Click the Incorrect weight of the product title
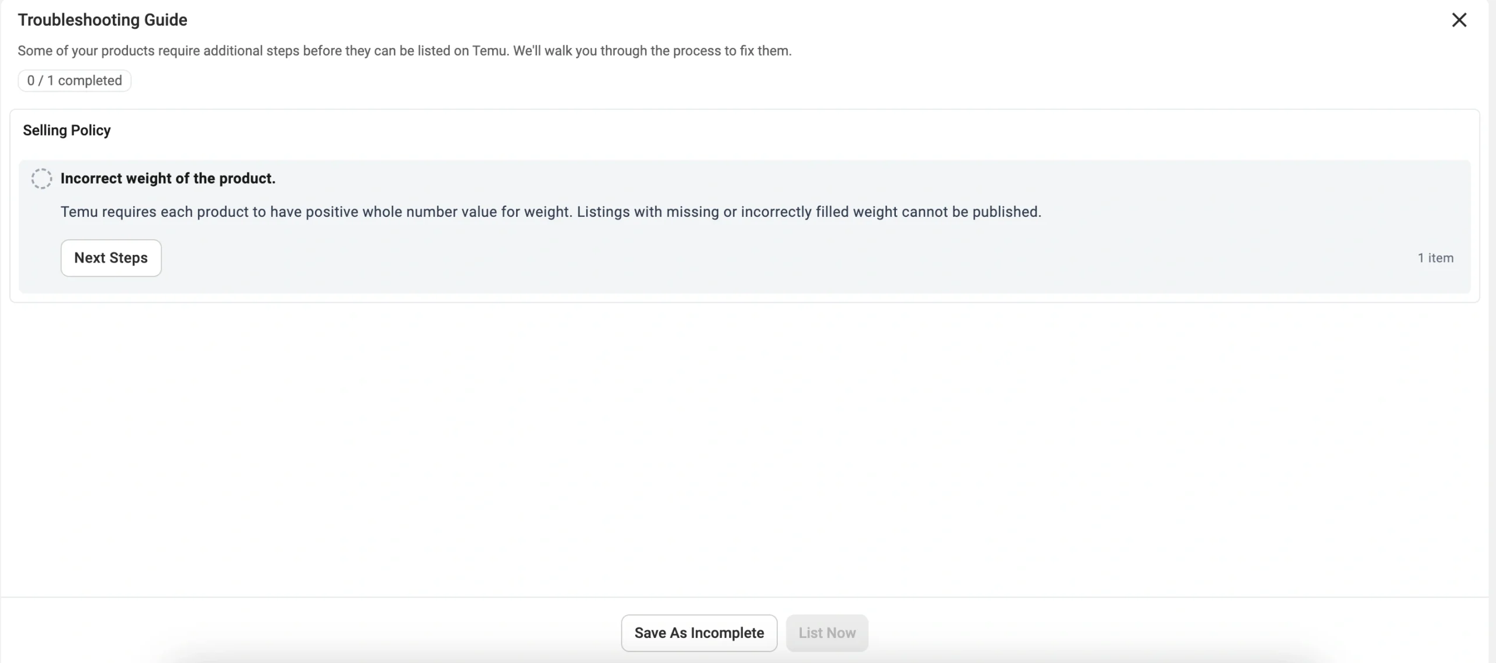This screenshot has height=663, width=1496. pos(168,178)
